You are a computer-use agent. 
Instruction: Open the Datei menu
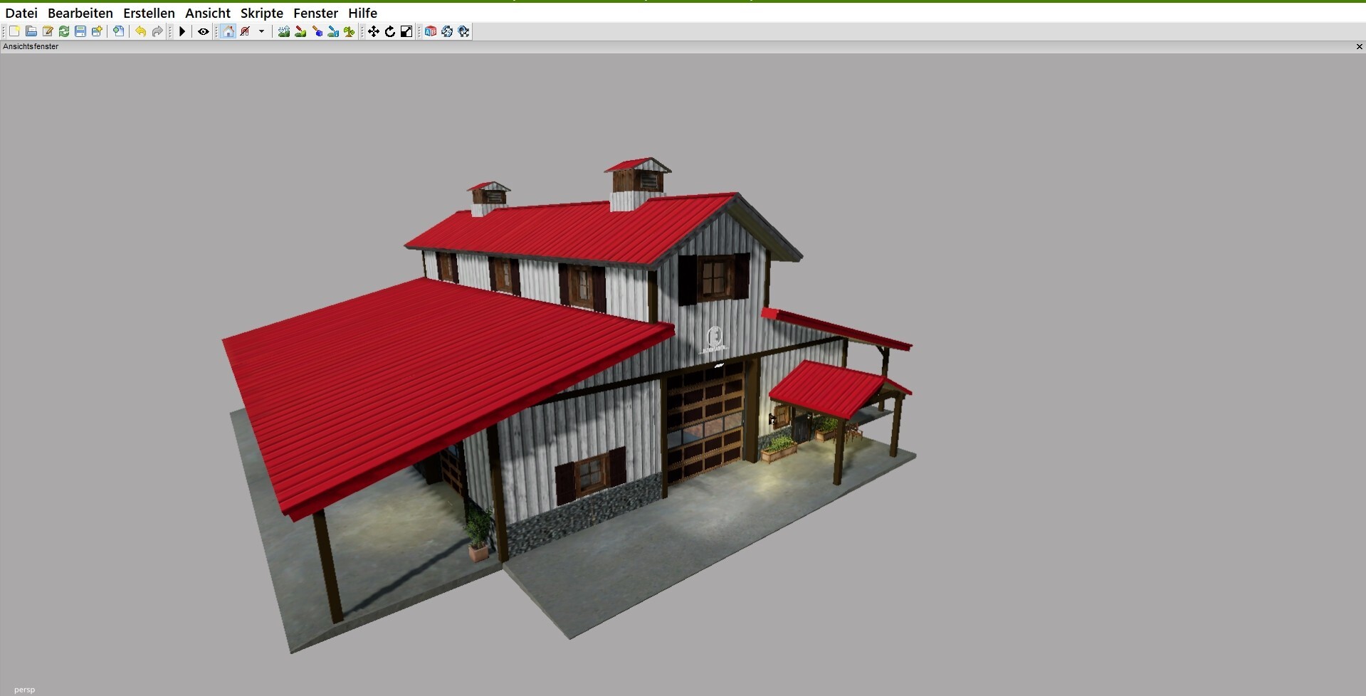coord(21,13)
